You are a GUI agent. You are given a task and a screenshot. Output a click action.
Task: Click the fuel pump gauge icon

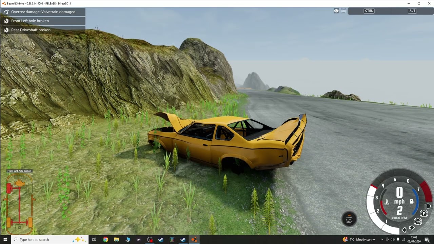point(412,202)
